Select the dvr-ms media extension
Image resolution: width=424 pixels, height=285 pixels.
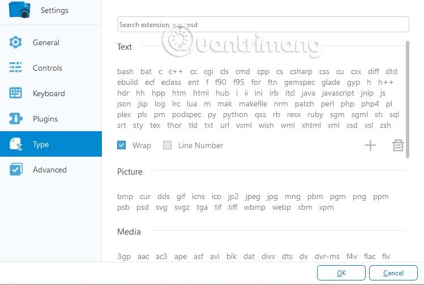click(x=327, y=256)
